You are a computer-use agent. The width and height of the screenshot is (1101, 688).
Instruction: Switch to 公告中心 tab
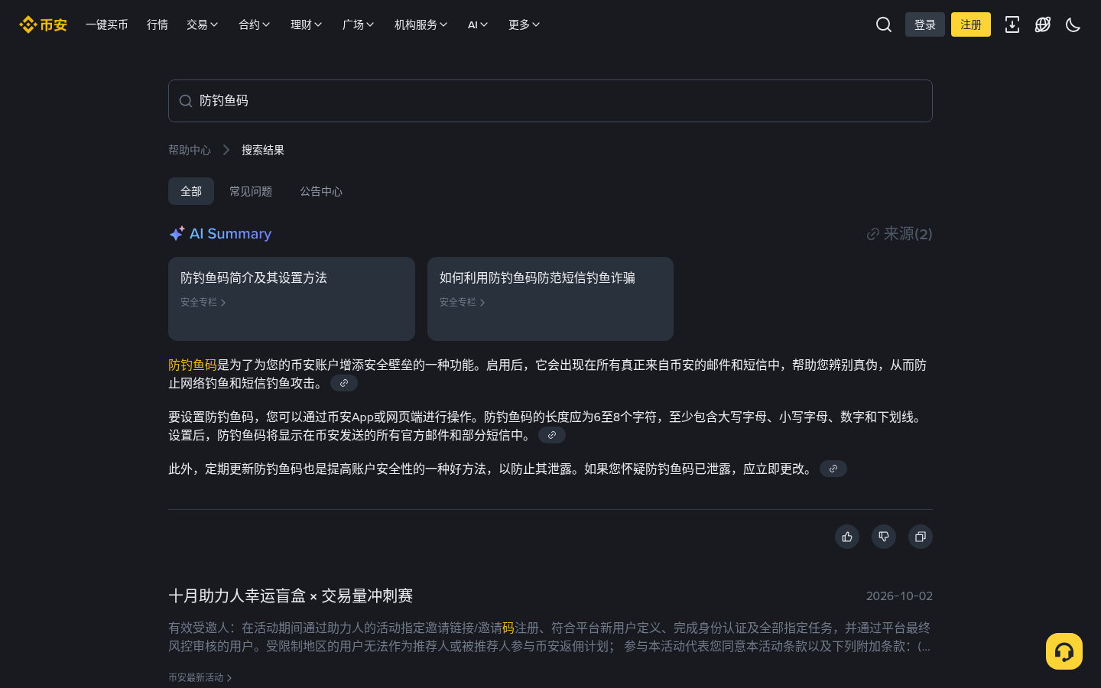[x=321, y=191]
